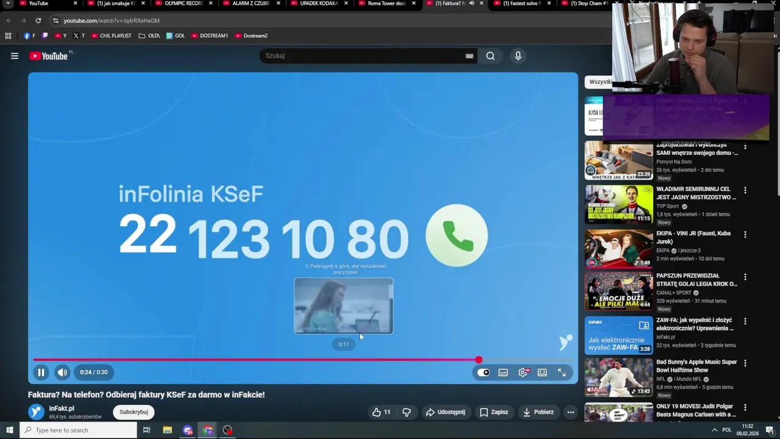Click the Pobierz download button

[539, 412]
